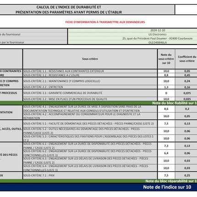Click the 'du fournisseur' label cell

coord(33,34)
